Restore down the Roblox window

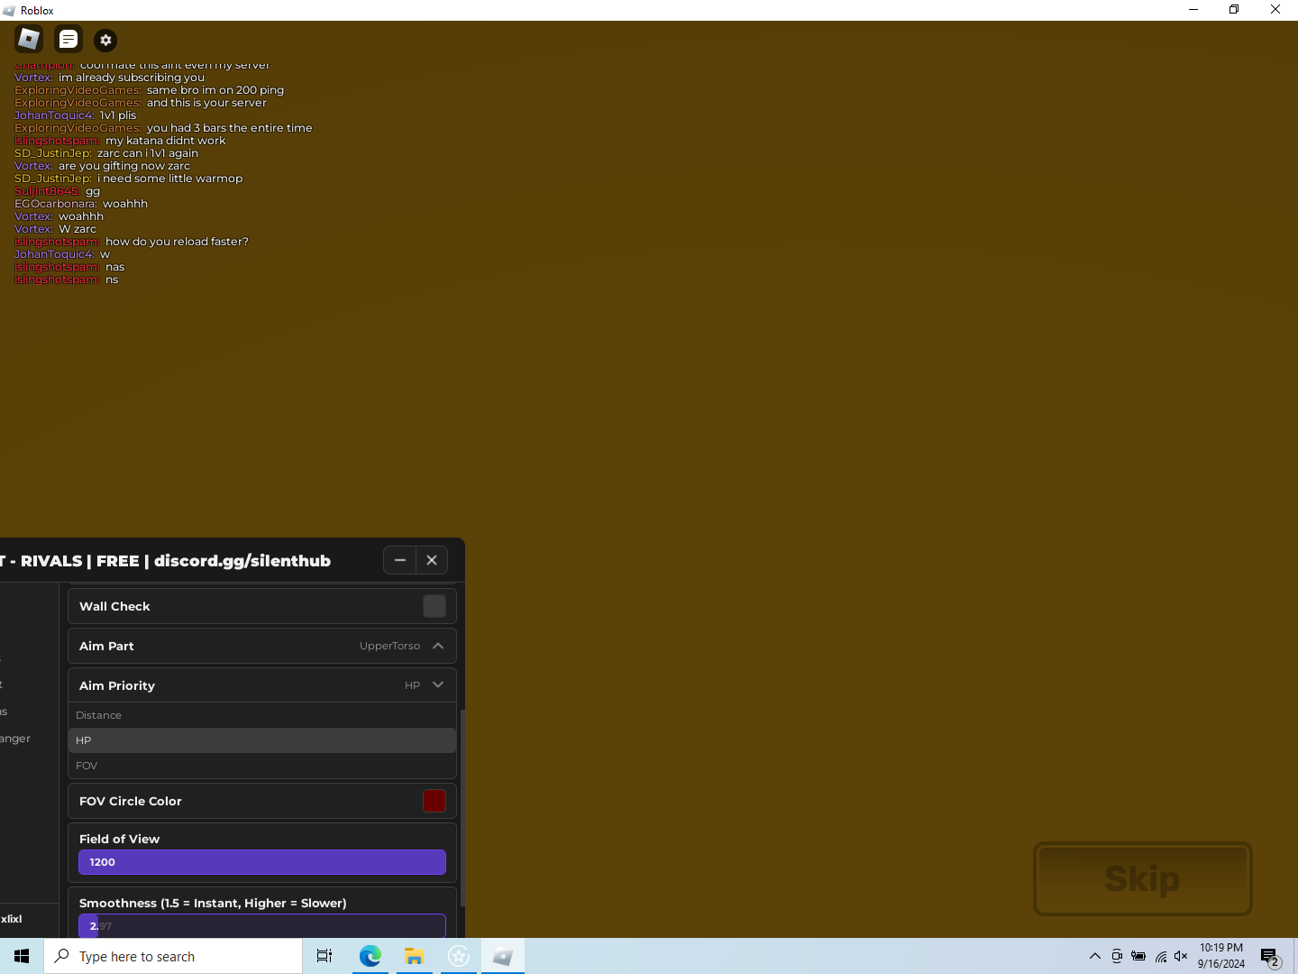pyautogui.click(x=1234, y=10)
